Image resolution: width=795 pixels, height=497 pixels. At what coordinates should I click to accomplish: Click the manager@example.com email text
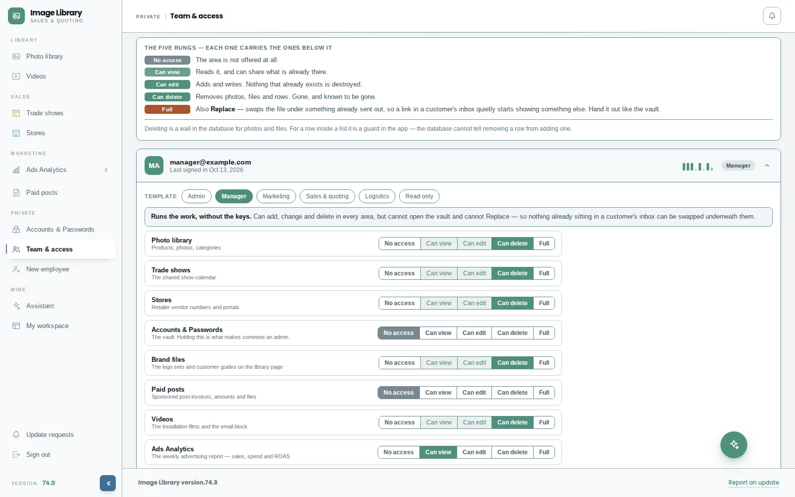point(210,162)
